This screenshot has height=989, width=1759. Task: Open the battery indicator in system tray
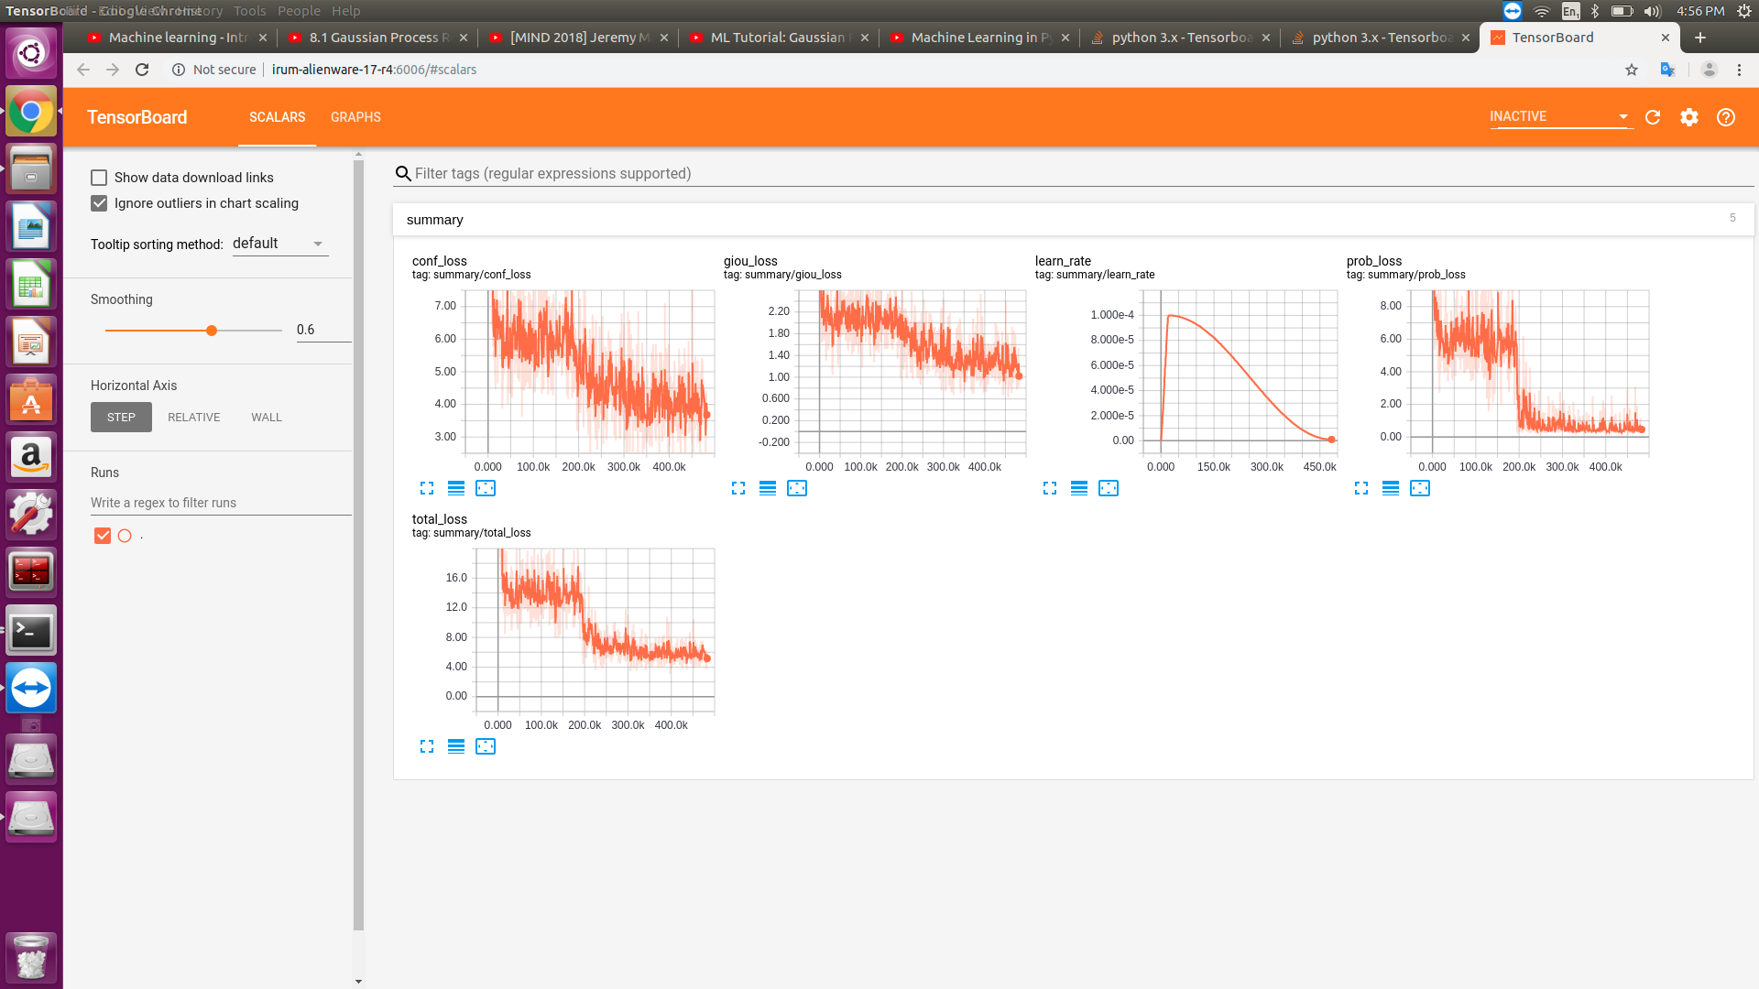[1622, 11]
